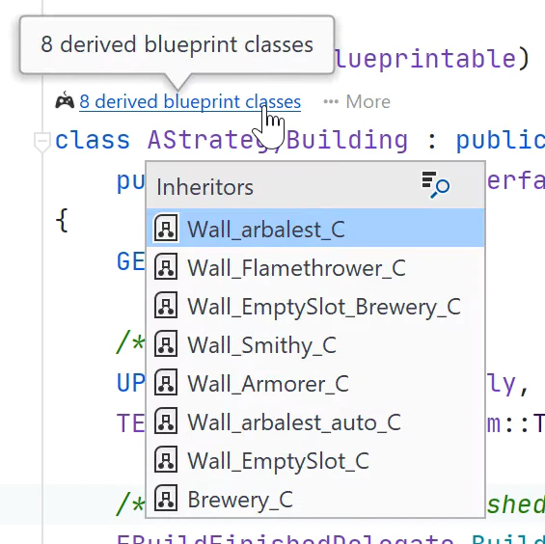Select Wall_arbalest_auto_C inheritor
This screenshot has width=545, height=544.
click(315, 422)
